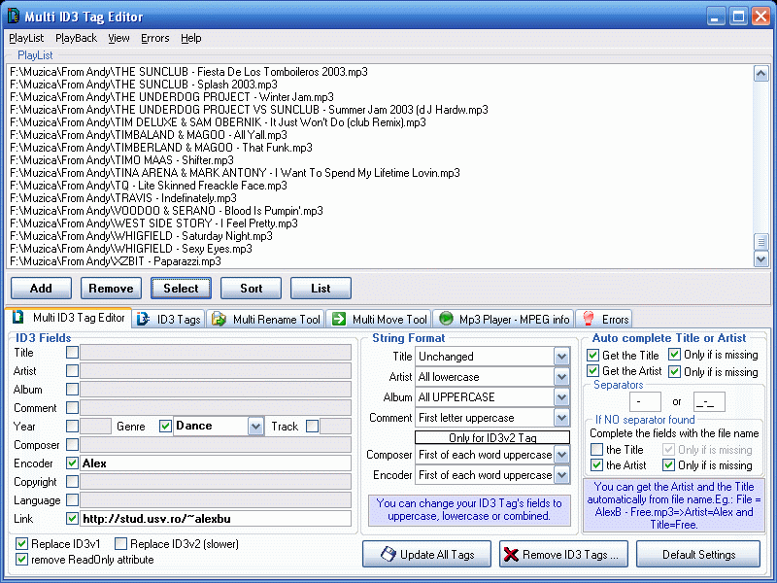Viewport: 777px width, 583px height.
Task: Open the Errors menu in menu bar
Action: [x=155, y=38]
